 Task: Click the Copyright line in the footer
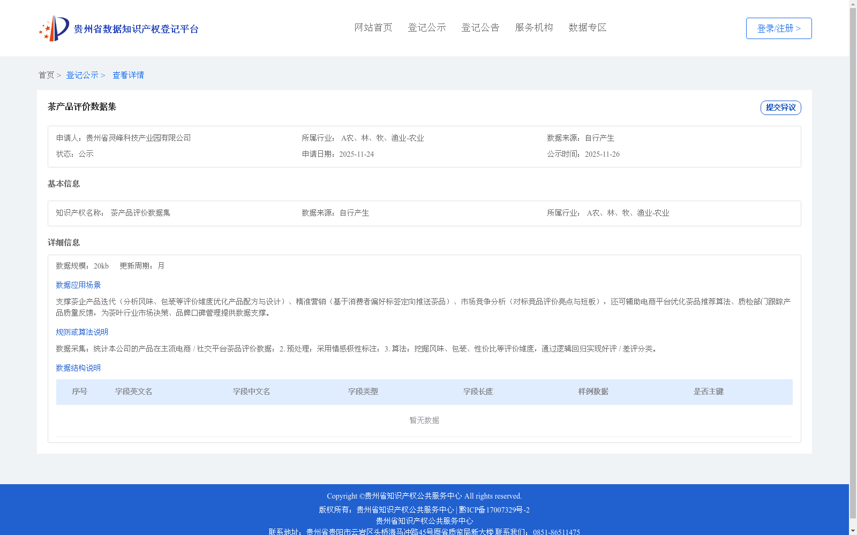pos(424,496)
